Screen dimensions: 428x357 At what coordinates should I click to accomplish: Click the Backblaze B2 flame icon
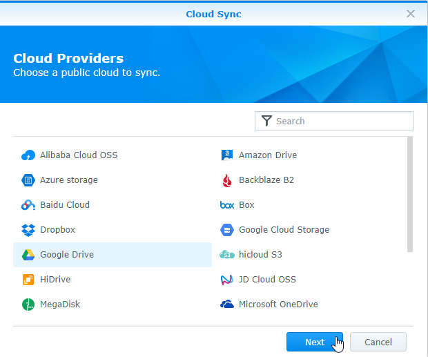[227, 180]
